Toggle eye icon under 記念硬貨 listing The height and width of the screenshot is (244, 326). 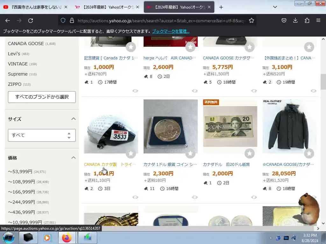(135, 91)
